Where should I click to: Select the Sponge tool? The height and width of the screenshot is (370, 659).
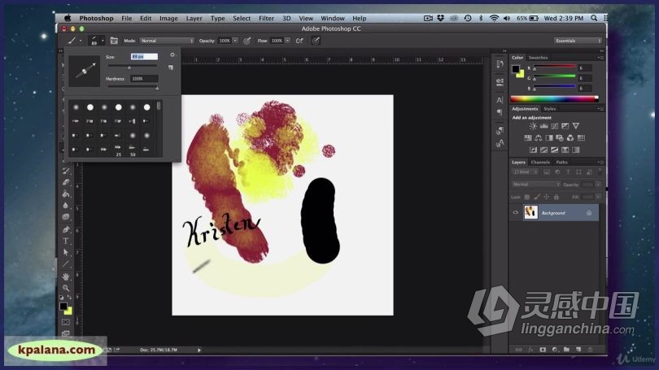pos(66,217)
